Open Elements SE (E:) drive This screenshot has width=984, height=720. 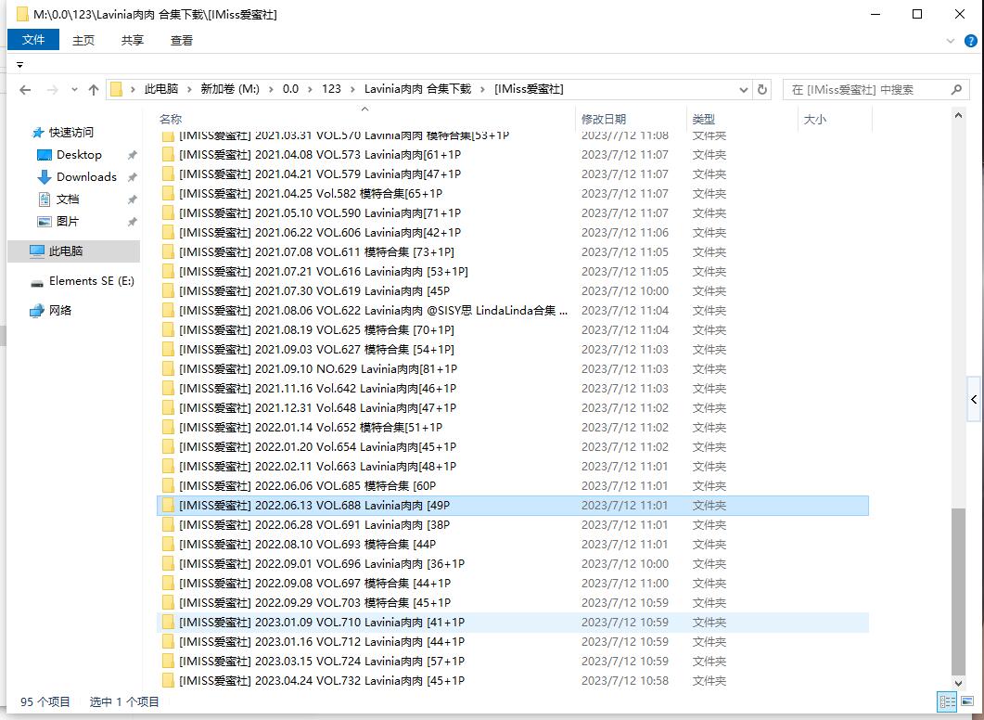pos(92,281)
